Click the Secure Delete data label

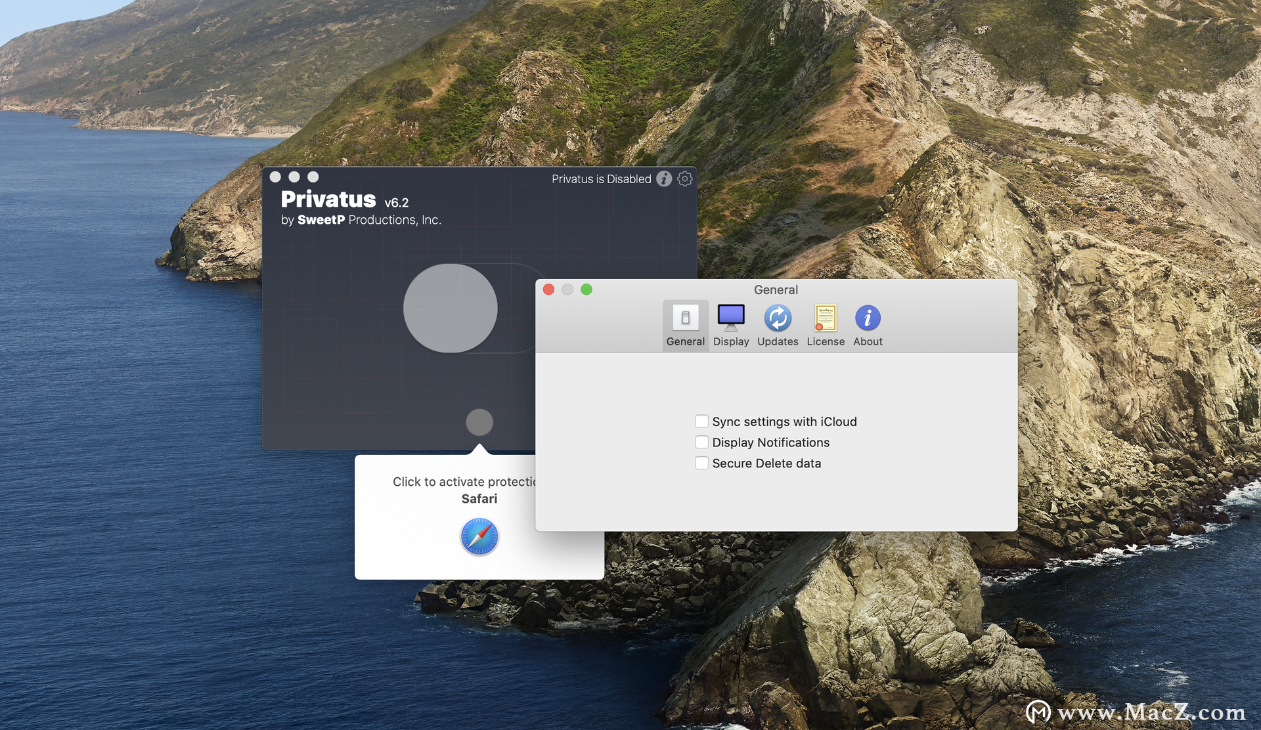click(766, 463)
